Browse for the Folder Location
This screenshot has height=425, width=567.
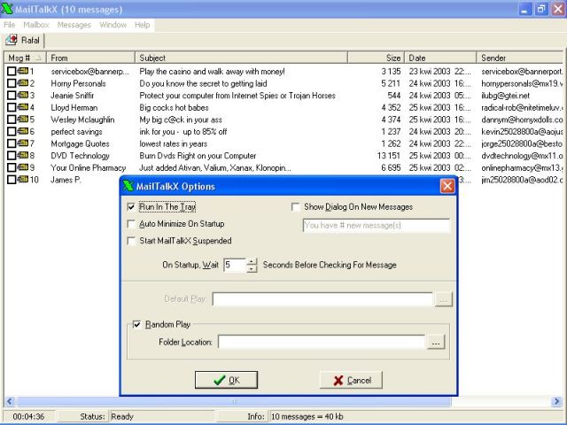(436, 342)
